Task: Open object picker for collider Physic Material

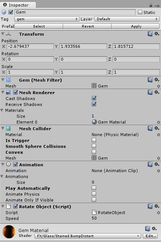Action: click(x=158, y=135)
